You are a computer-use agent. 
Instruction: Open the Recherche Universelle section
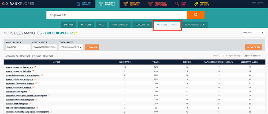158,4
